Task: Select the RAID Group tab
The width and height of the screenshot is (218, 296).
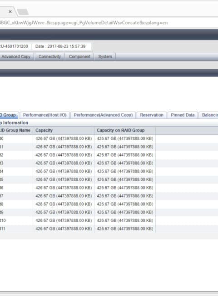Action: (9, 115)
